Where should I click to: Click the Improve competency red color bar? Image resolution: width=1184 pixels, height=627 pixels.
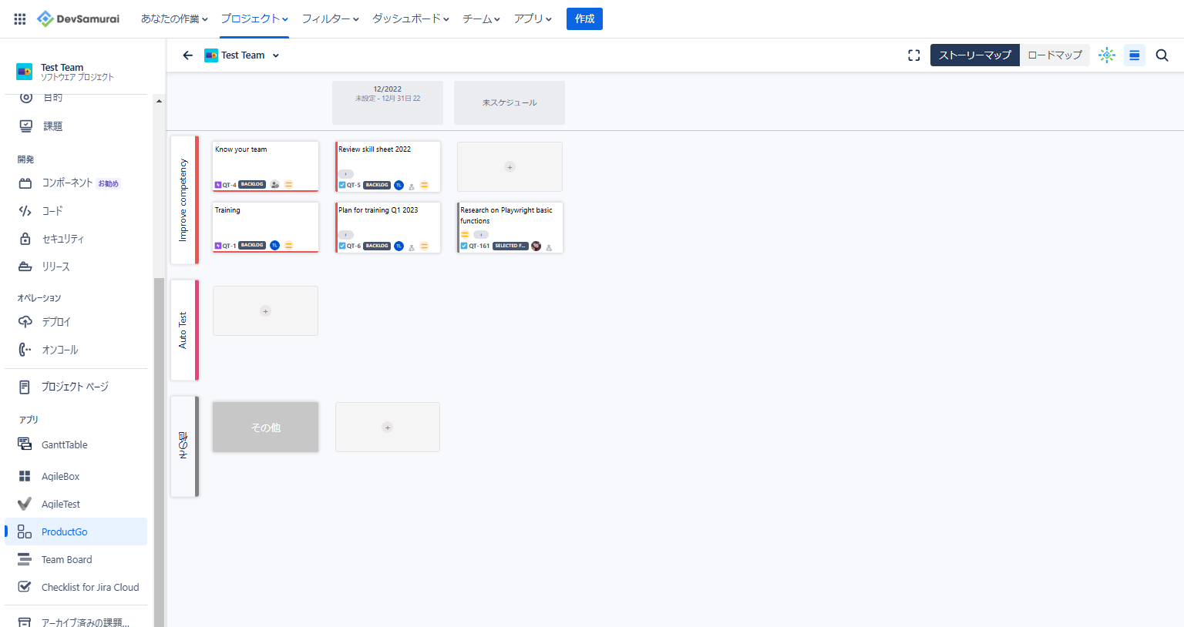(x=197, y=200)
